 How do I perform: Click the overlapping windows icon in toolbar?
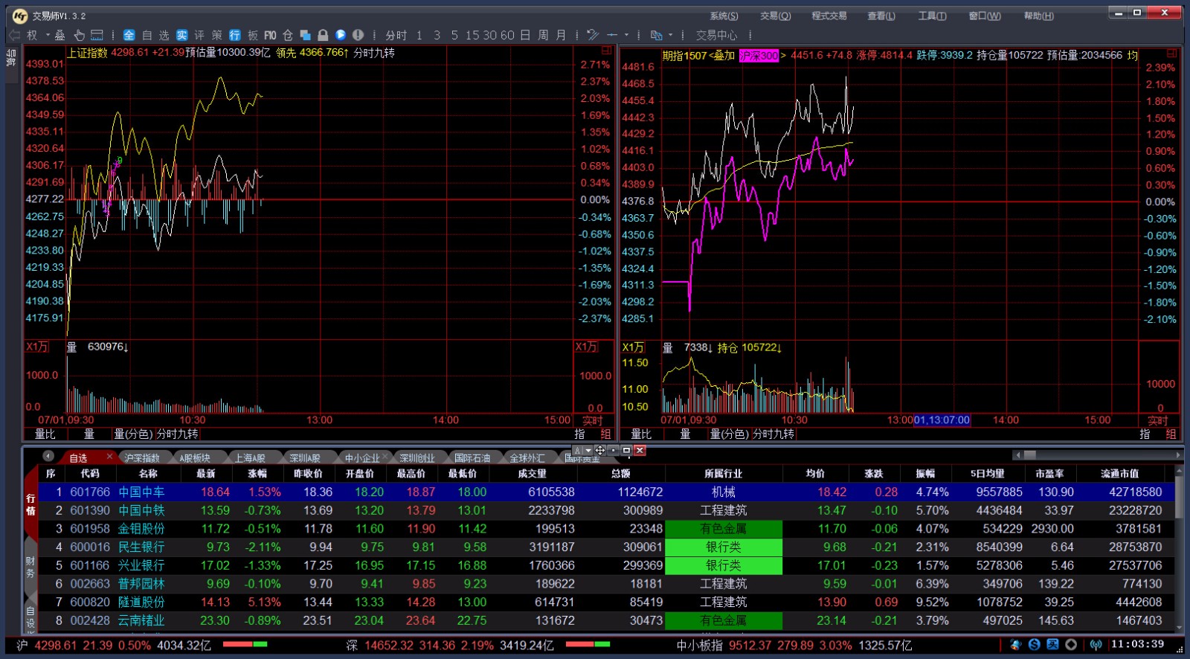click(x=305, y=35)
